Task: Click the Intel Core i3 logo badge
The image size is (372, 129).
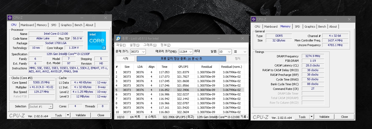Action: (97, 41)
